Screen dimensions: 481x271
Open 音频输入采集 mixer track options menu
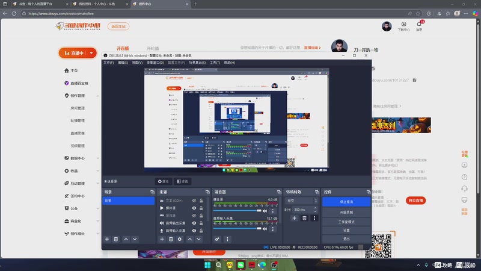(273, 229)
